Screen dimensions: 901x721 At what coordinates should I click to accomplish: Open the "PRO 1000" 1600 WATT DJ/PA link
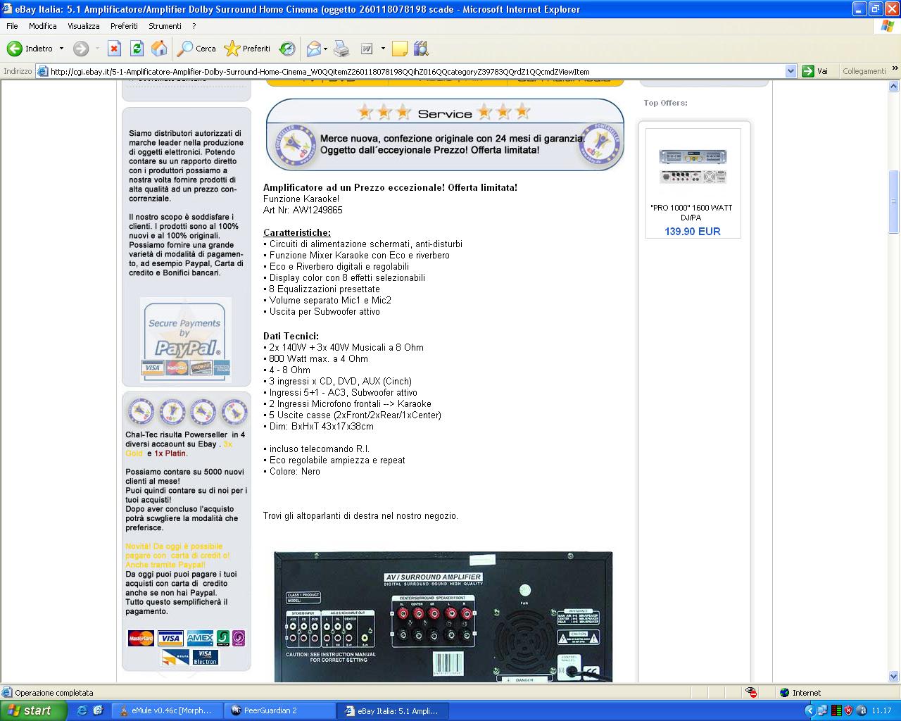691,213
